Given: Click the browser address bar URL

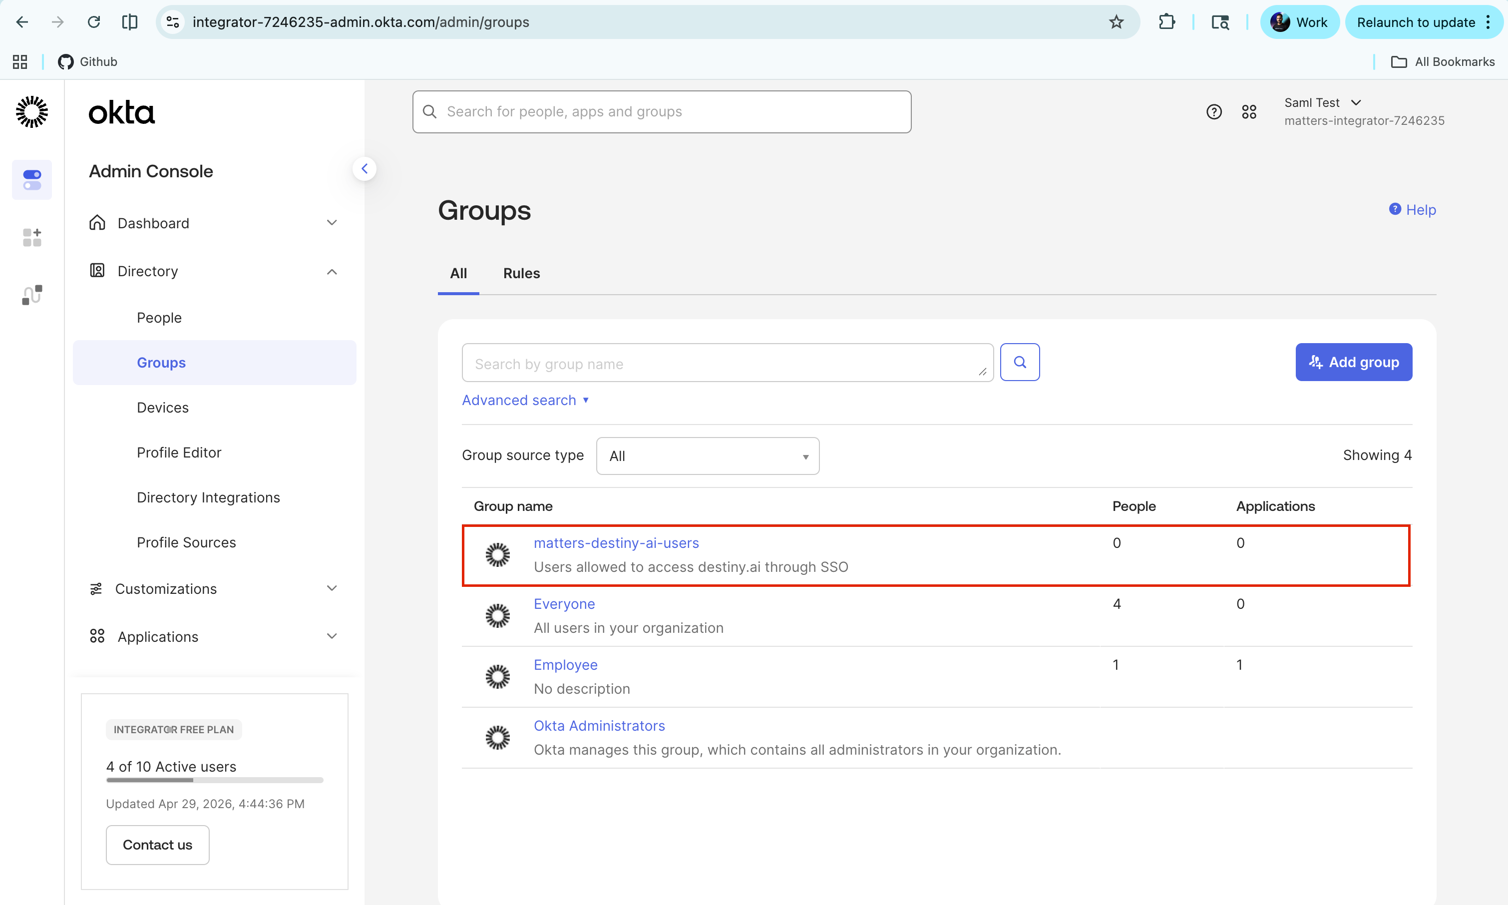Looking at the screenshot, I should 361,22.
